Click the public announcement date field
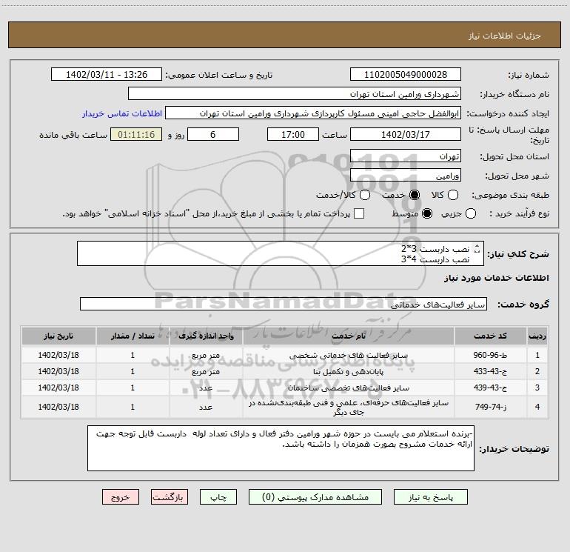 [x=107, y=74]
